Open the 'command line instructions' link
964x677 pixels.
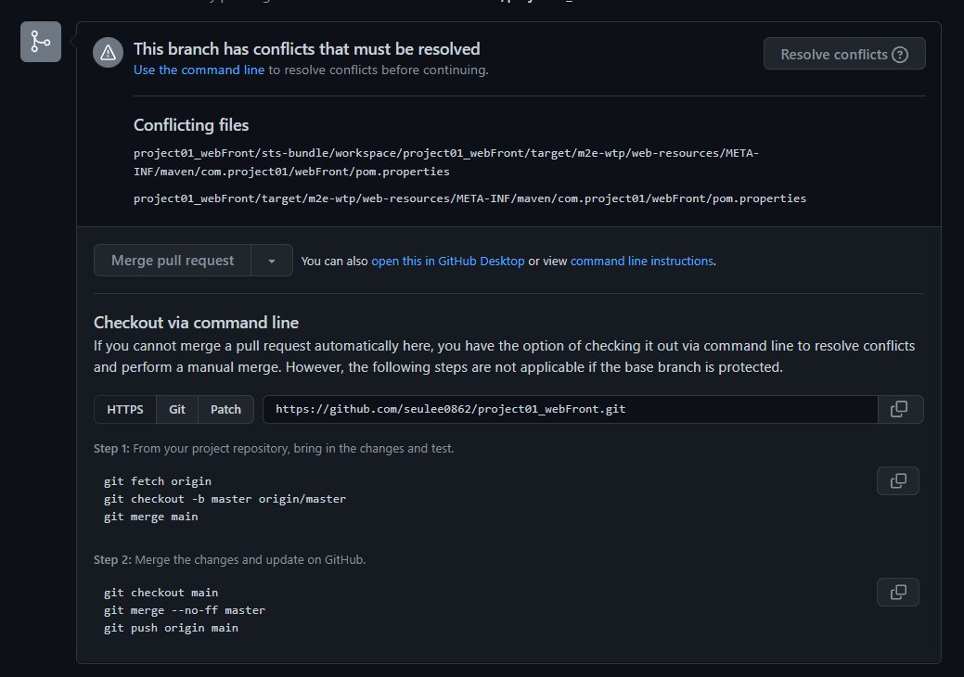[642, 262]
